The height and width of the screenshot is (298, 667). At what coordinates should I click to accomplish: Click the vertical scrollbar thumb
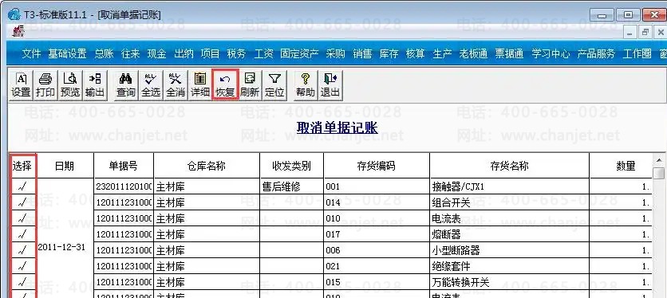[x=659, y=174]
